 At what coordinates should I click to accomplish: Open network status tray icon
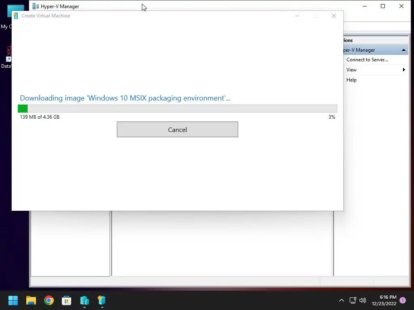pyautogui.click(x=353, y=300)
